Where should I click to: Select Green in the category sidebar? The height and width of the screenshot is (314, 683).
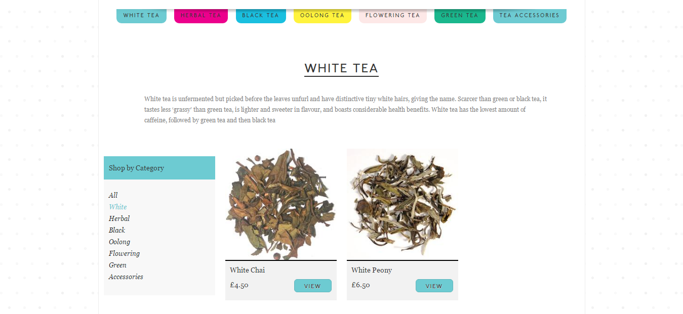tap(117, 265)
